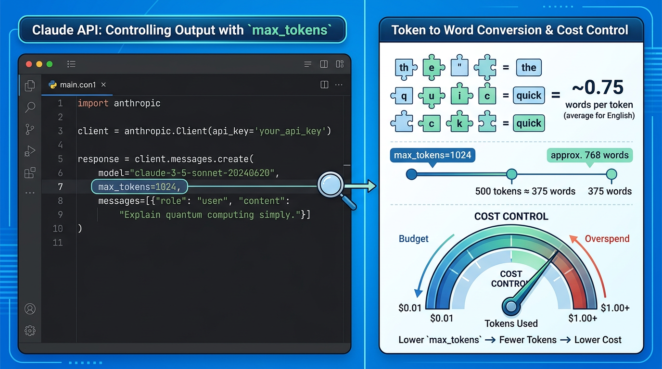The width and height of the screenshot is (662, 369).
Task: Click line number 5 in the gutter
Action: click(60, 159)
